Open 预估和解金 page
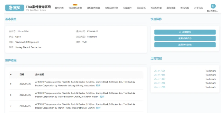This screenshot has width=222, height=117. (x=156, y=8)
